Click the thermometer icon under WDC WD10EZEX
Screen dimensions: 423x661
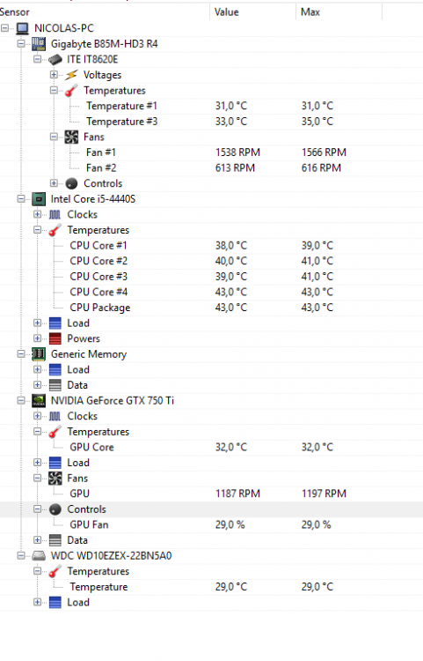point(55,571)
